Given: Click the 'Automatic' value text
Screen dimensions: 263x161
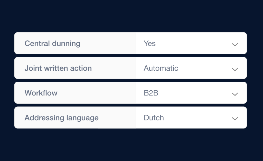Looking at the screenshot, I should (x=161, y=68).
